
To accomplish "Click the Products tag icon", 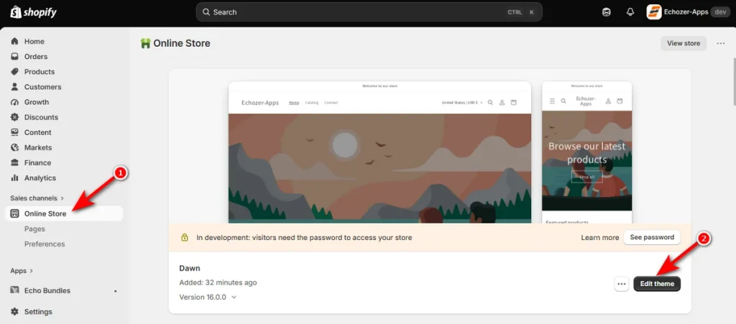I will point(14,72).
